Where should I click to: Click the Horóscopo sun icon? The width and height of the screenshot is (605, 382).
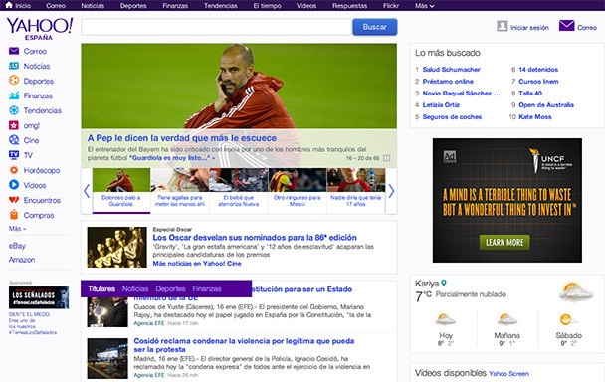click(x=14, y=170)
